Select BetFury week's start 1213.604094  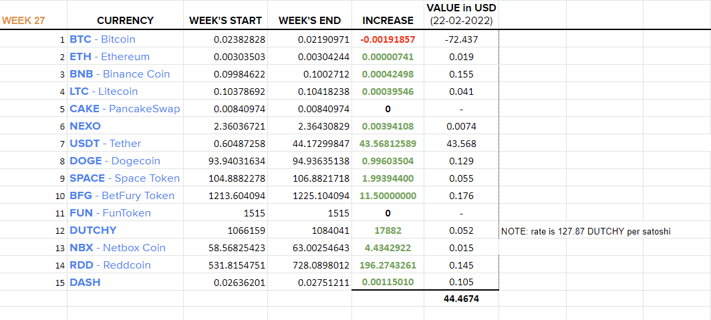tap(225, 196)
